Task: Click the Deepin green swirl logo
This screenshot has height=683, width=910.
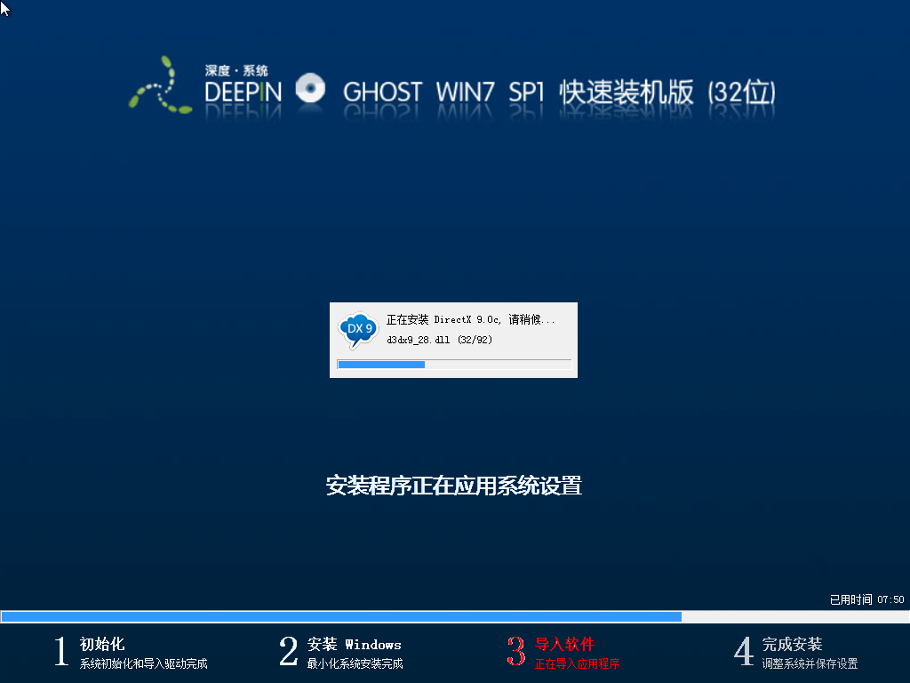Action: coord(160,84)
